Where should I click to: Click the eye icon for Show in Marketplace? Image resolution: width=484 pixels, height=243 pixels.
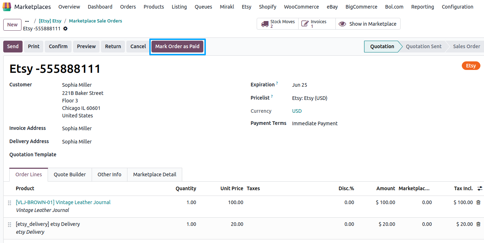tap(343, 24)
